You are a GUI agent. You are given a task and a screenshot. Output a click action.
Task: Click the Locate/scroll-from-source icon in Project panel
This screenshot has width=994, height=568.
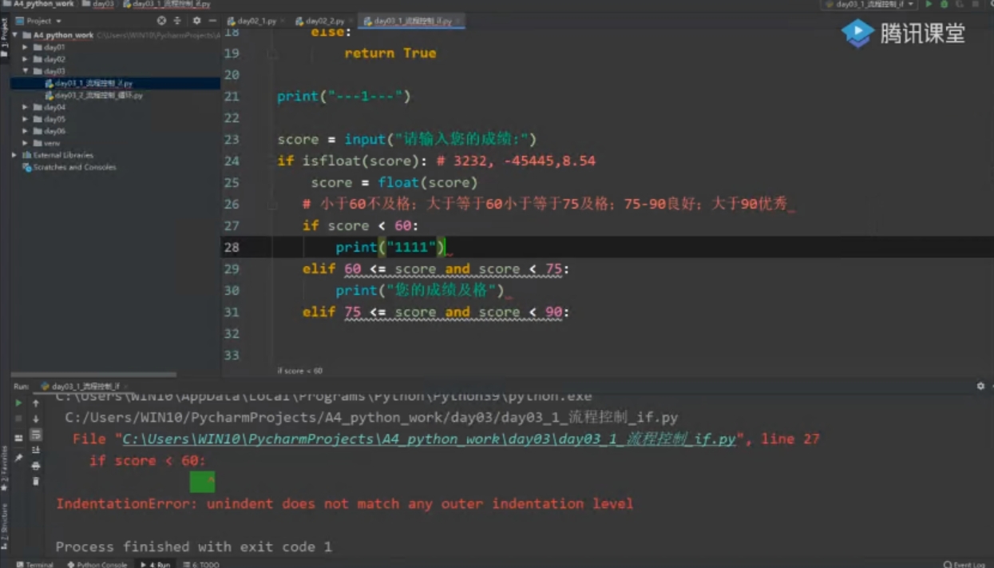click(162, 21)
